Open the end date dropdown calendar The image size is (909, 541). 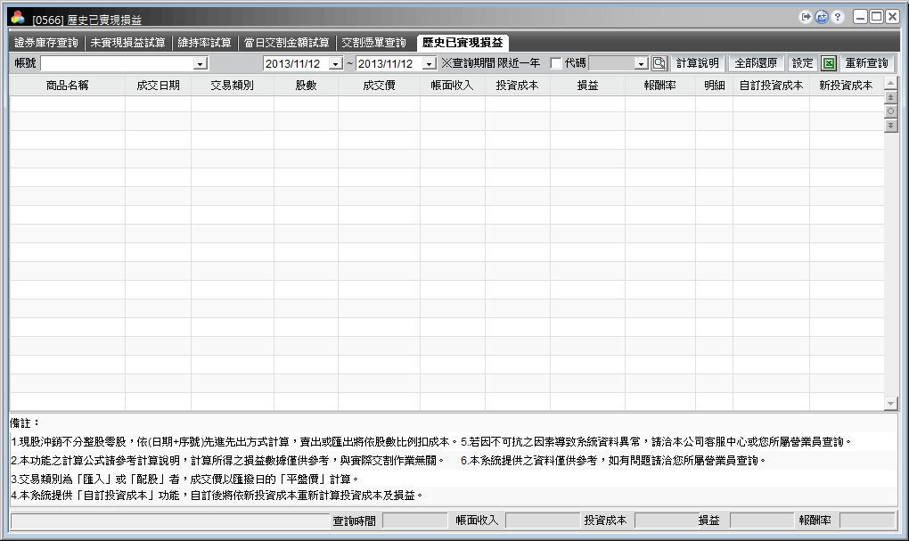[428, 64]
